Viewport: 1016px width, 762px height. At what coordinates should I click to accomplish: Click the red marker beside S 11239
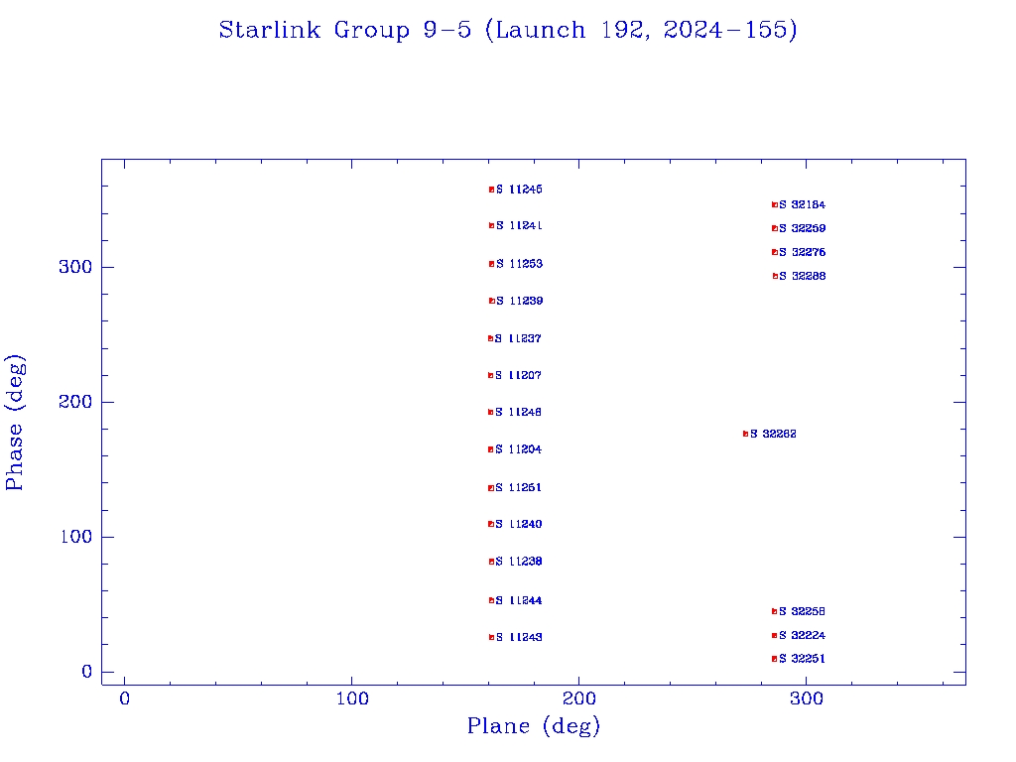click(x=491, y=301)
